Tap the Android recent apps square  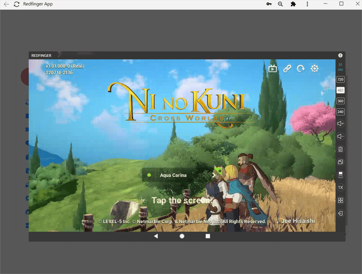point(208,236)
